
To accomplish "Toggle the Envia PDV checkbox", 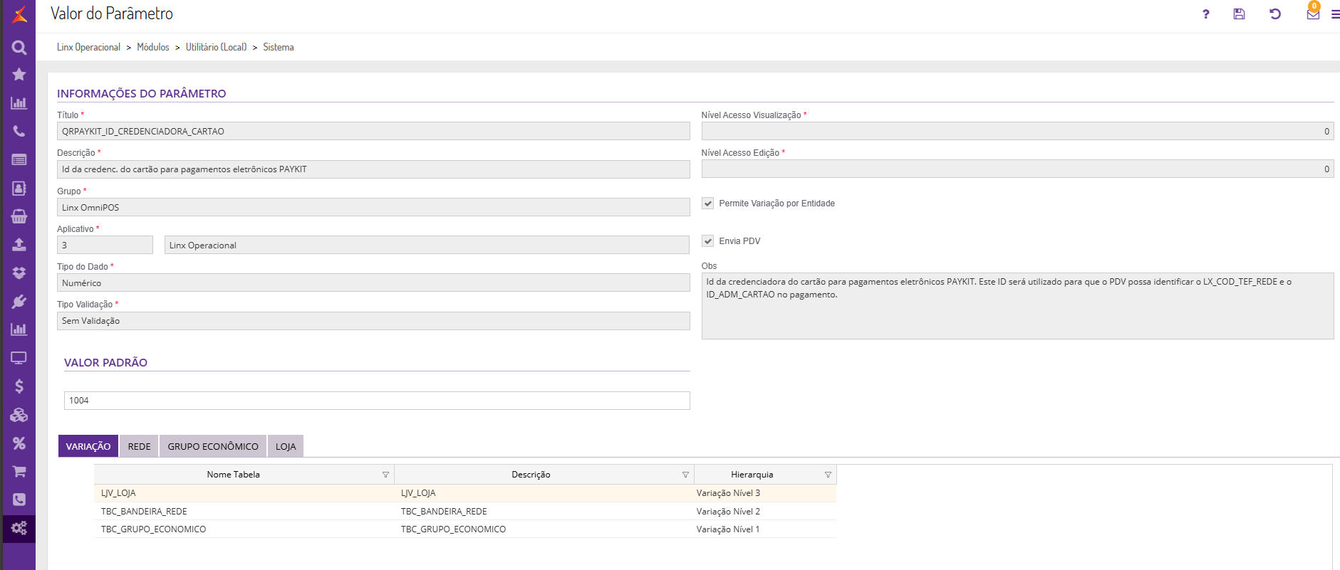I will pos(708,241).
